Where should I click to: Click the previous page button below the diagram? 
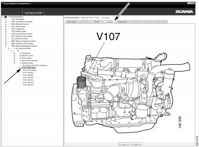point(124,144)
